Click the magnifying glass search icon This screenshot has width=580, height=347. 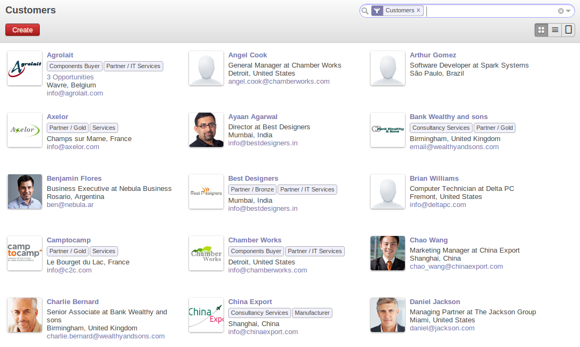(365, 11)
